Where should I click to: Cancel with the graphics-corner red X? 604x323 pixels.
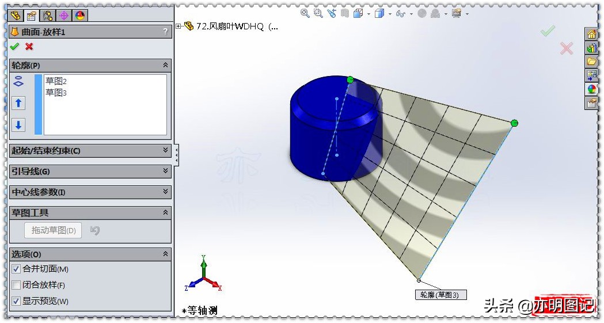(x=566, y=48)
